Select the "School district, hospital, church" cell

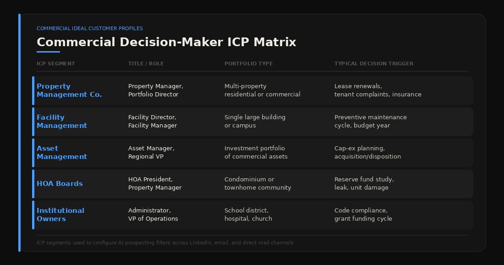coord(248,215)
